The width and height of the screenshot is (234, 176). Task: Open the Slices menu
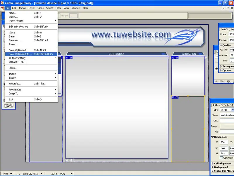click(x=40, y=8)
